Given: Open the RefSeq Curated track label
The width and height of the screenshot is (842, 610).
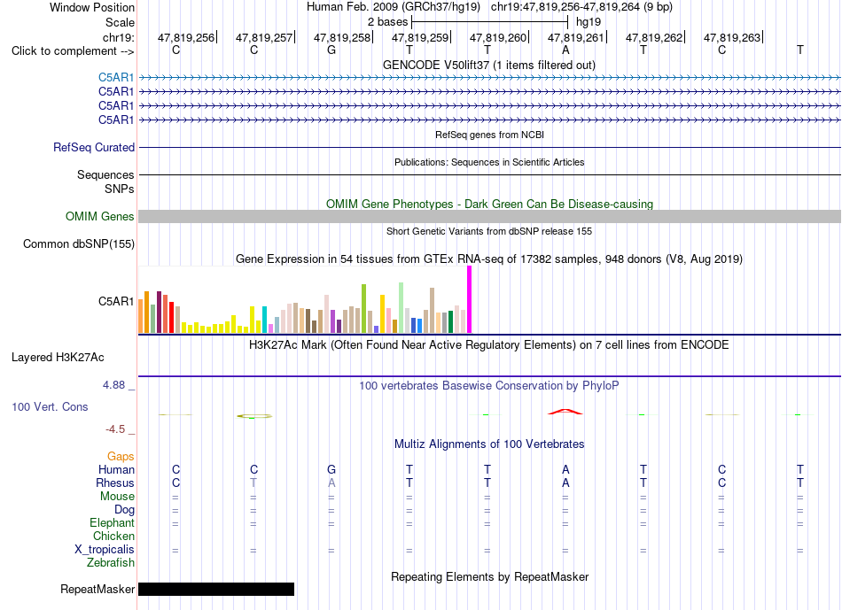Looking at the screenshot, I should pos(94,147).
